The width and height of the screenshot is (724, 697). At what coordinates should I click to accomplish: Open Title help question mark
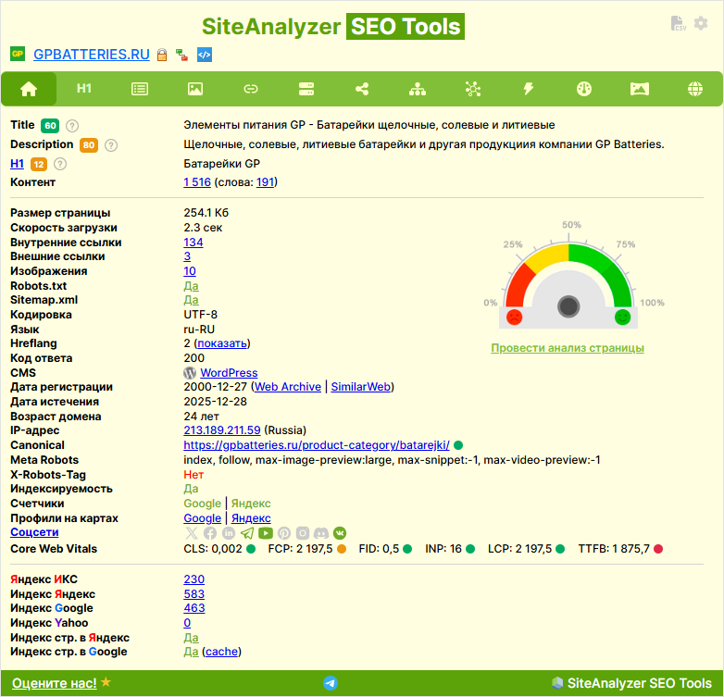(72, 126)
